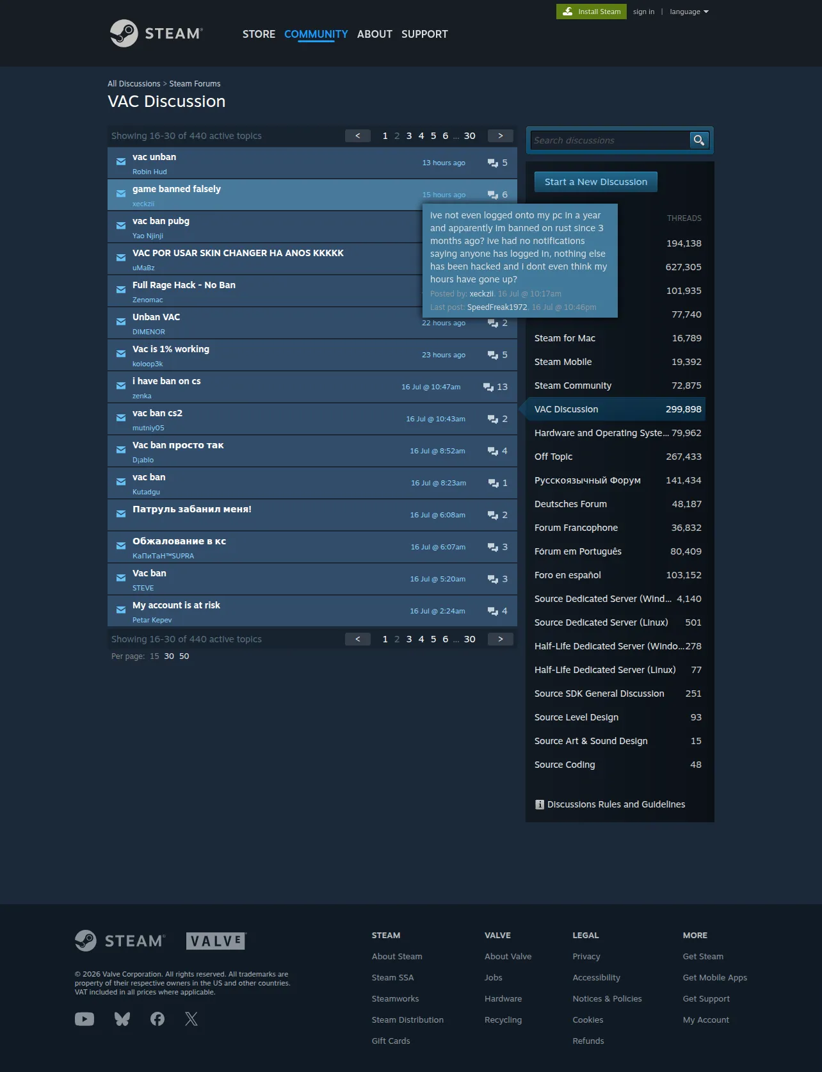Open the 'VAC POR USAR SKIN CHANGER HA ANOS KKKKK' topic
This screenshot has height=1072, width=822.
point(238,253)
